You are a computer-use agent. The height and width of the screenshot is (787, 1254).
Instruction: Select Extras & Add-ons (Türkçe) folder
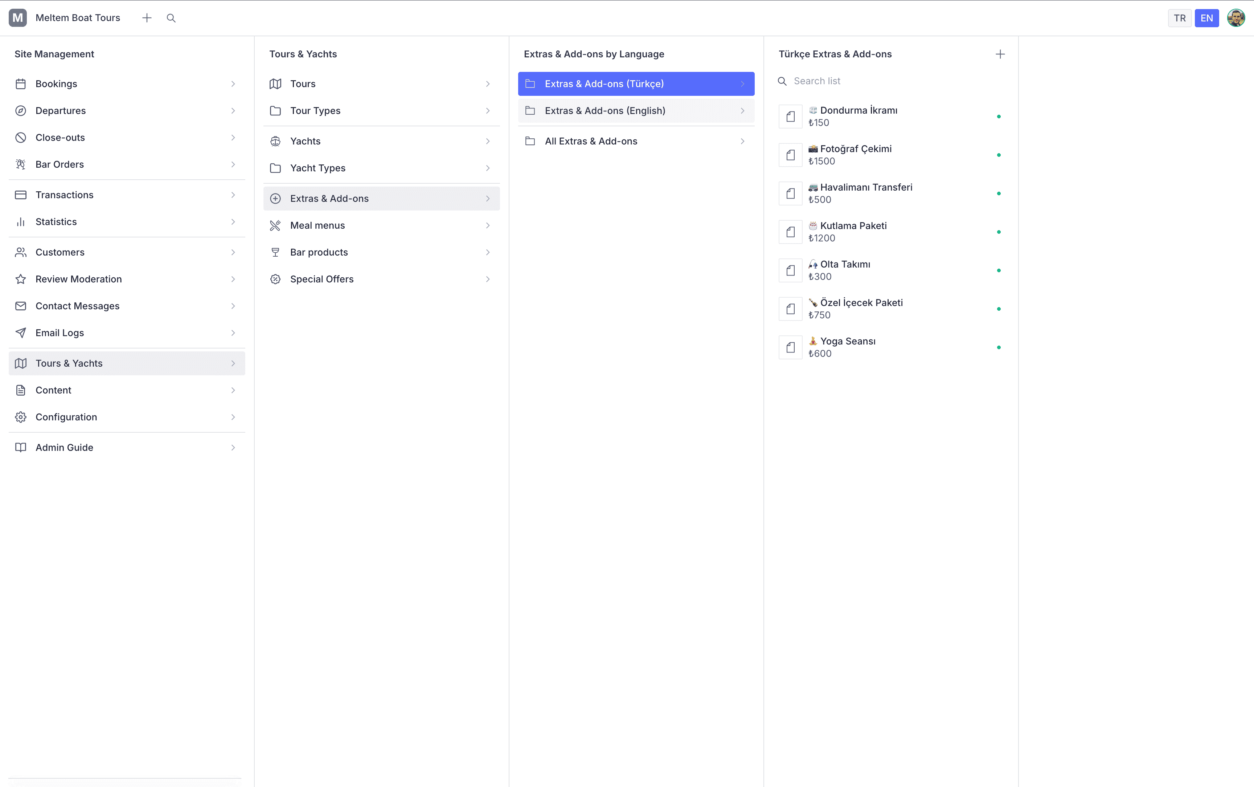coord(636,84)
